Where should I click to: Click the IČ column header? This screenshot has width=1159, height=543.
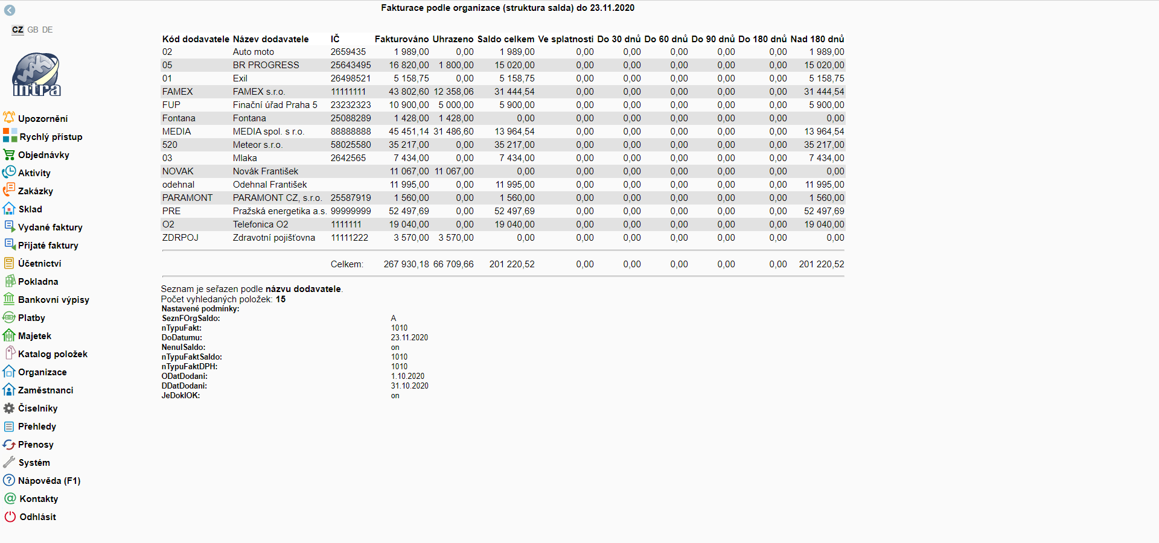tap(335, 39)
